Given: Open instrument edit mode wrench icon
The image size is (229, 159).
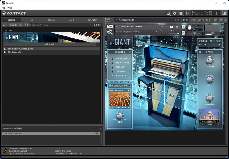Looking at the screenshot, I should (110, 26).
